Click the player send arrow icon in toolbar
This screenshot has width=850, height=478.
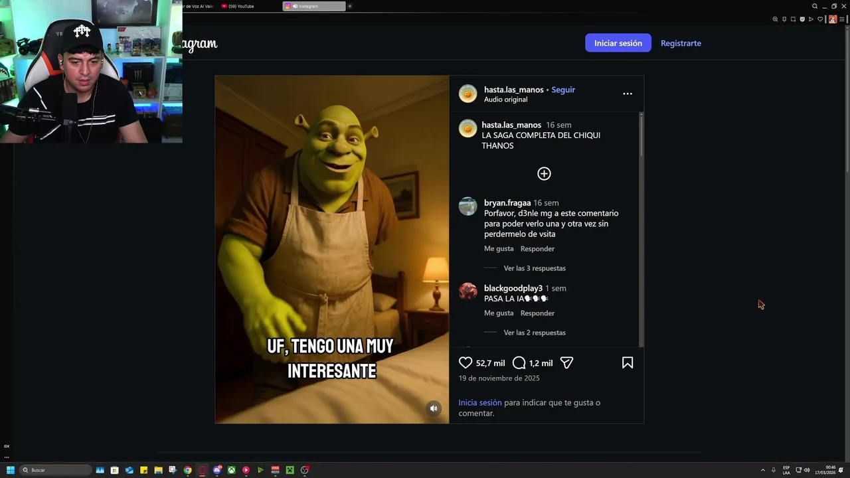[811, 19]
